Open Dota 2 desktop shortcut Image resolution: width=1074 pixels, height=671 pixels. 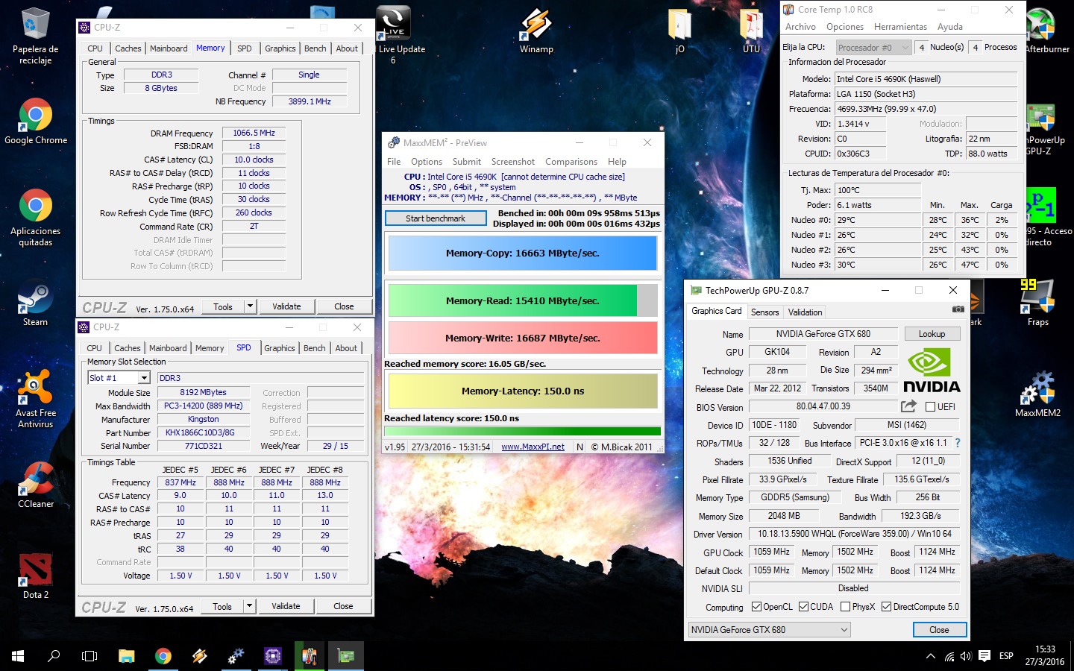click(36, 576)
